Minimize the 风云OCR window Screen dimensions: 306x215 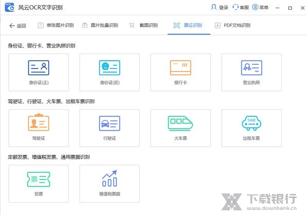278,8
